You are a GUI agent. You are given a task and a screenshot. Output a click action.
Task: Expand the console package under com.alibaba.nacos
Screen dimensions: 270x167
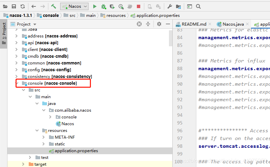(x=50, y=117)
